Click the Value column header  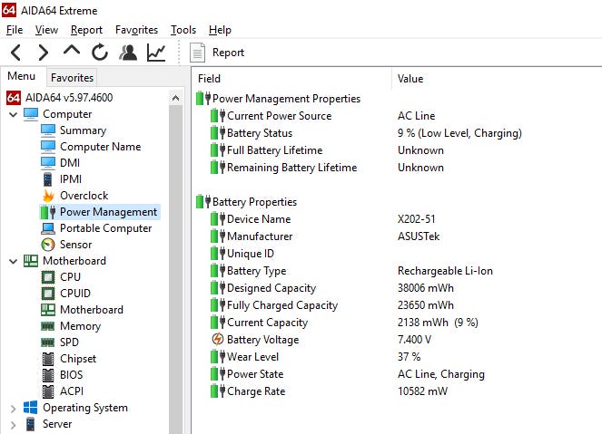coord(410,79)
